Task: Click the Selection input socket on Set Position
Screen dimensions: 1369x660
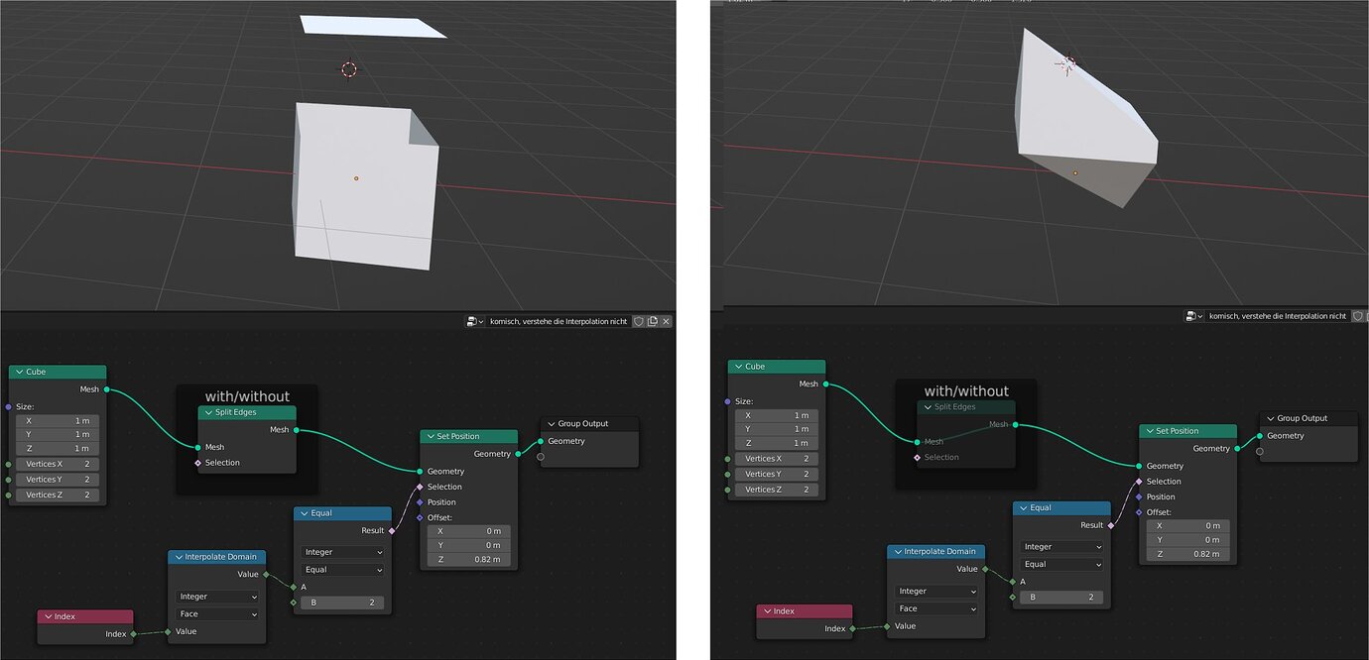Action: pyautogui.click(x=418, y=487)
